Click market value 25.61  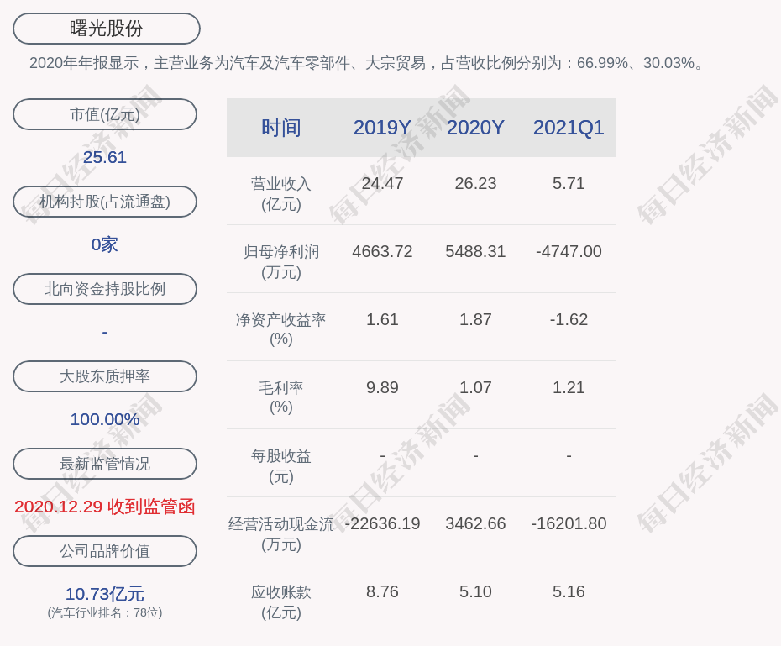(x=105, y=157)
